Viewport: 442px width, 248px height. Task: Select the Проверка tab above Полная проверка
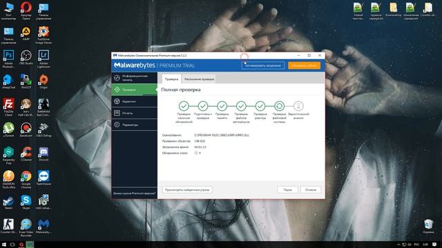click(171, 79)
